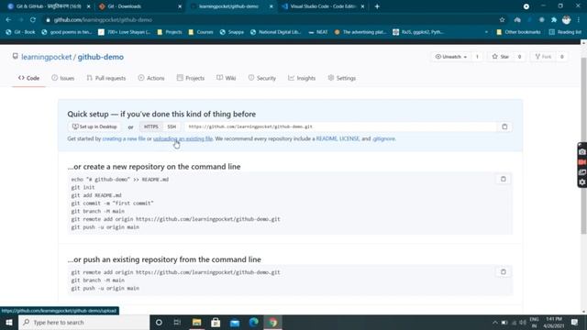The image size is (587, 330).
Task: Open Task View on taskbar
Action: (177, 322)
